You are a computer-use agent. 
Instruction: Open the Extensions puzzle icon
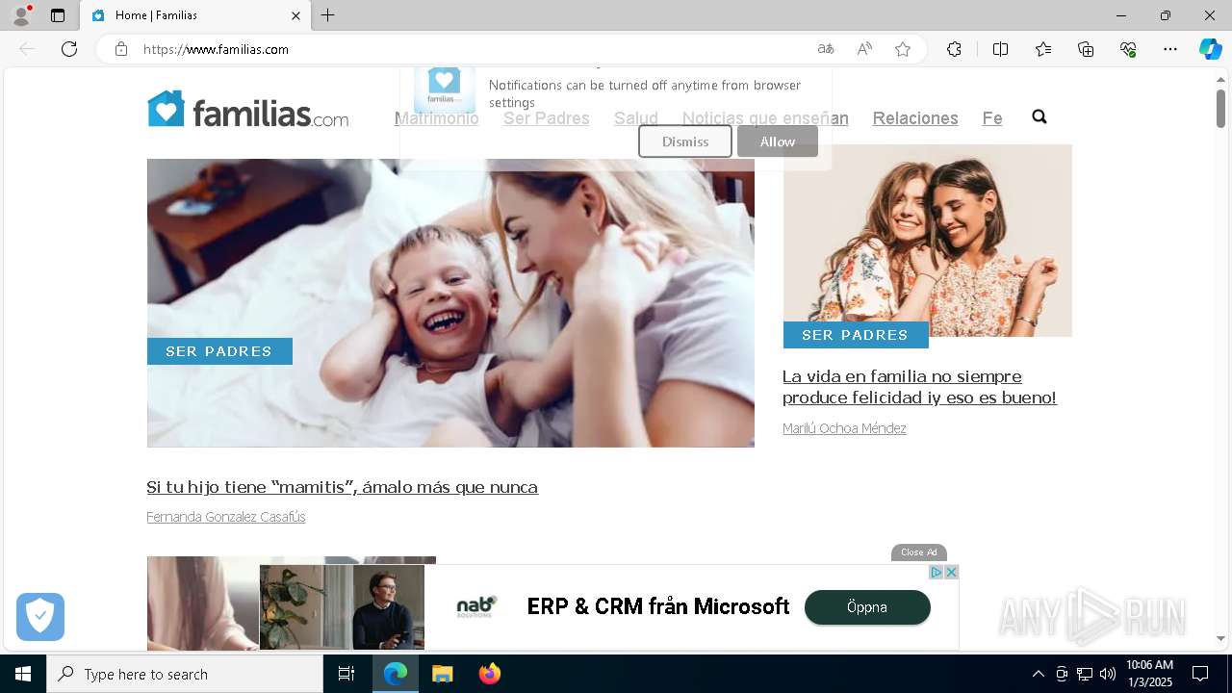[x=954, y=49]
